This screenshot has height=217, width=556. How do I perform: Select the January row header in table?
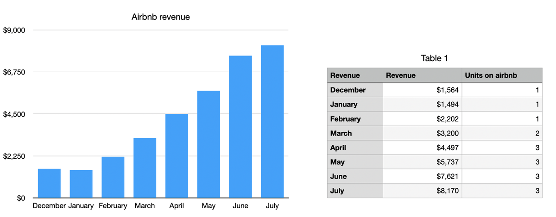click(x=355, y=104)
